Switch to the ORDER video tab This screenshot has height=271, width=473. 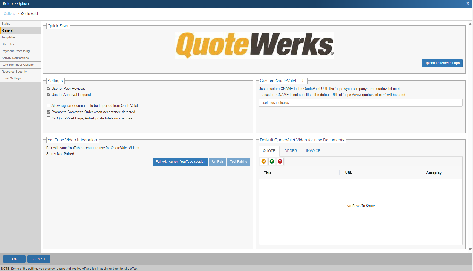(290, 151)
